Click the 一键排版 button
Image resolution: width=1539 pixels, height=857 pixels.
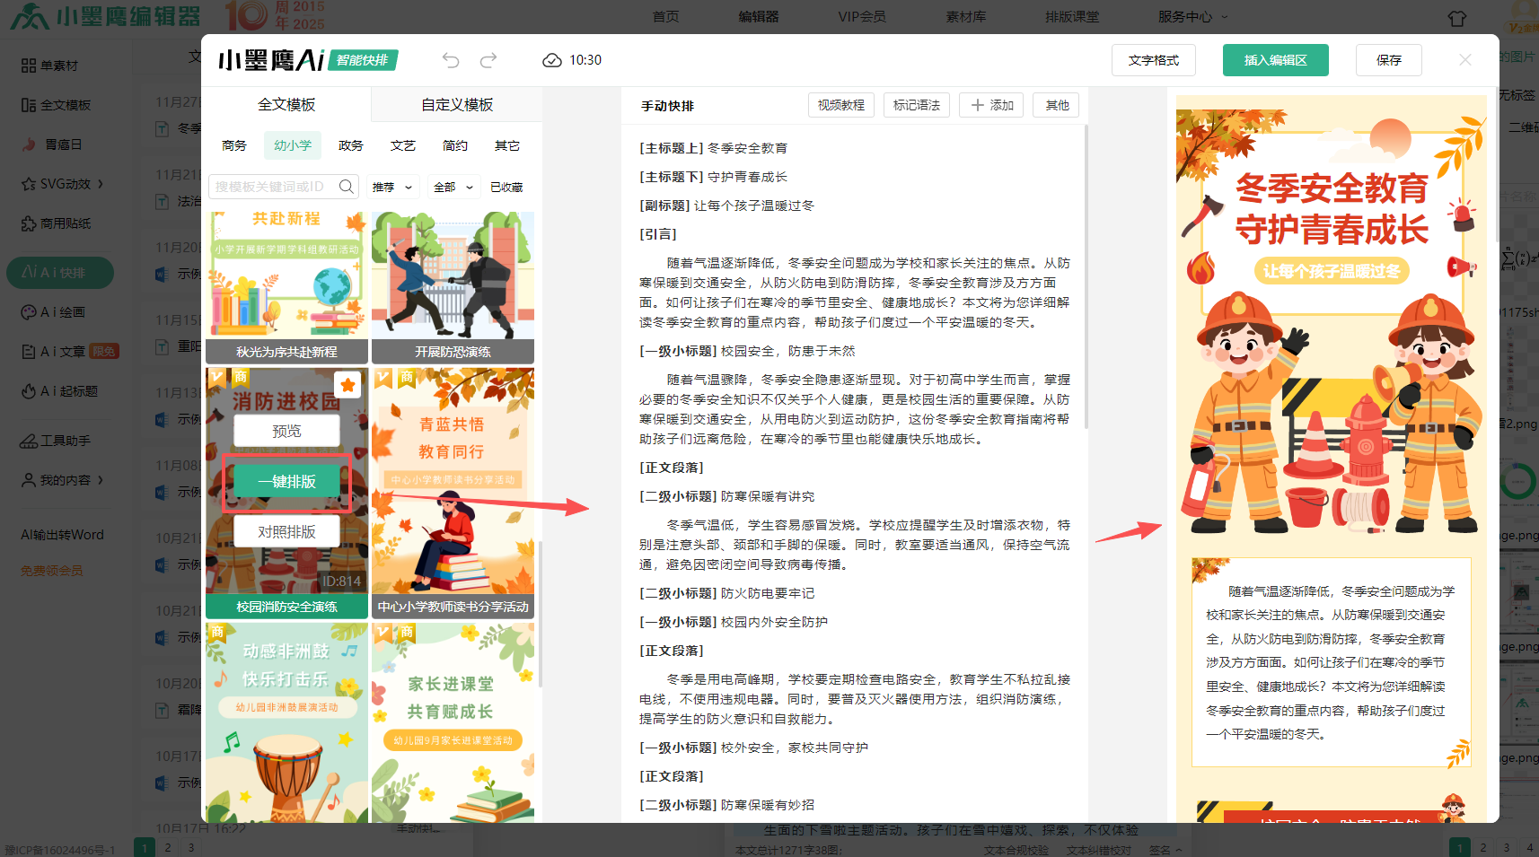tap(286, 482)
